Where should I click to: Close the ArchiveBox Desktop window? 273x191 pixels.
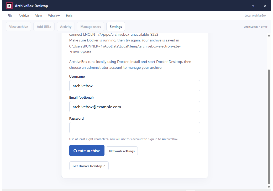[265, 6]
